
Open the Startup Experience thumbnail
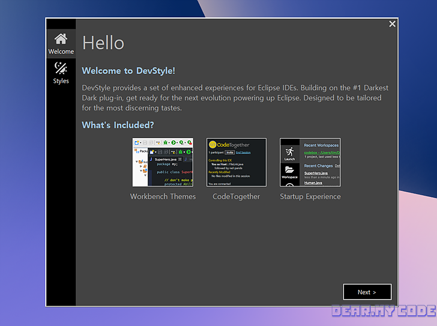(310, 162)
